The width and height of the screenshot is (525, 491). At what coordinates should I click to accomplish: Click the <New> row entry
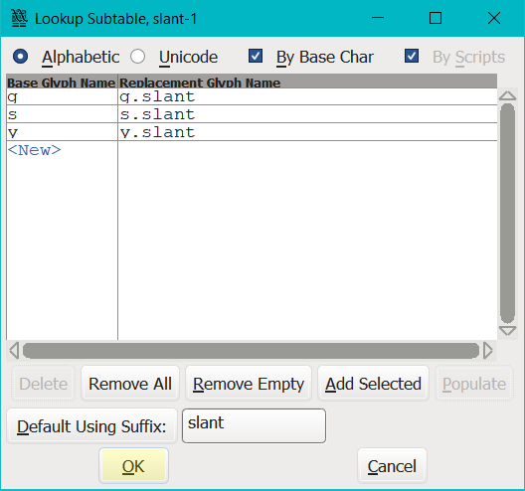click(35, 150)
